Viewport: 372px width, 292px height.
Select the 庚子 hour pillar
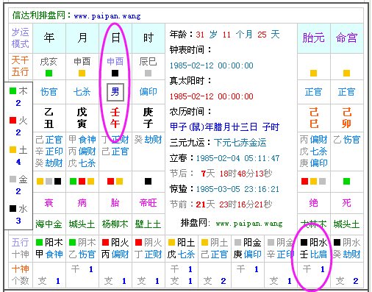pyautogui.click(x=149, y=118)
